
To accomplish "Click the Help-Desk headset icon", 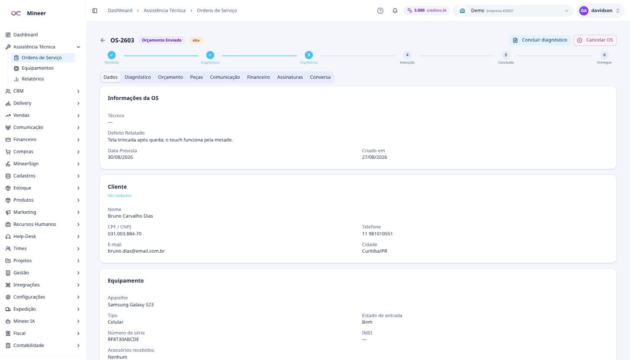I will click(x=8, y=236).
